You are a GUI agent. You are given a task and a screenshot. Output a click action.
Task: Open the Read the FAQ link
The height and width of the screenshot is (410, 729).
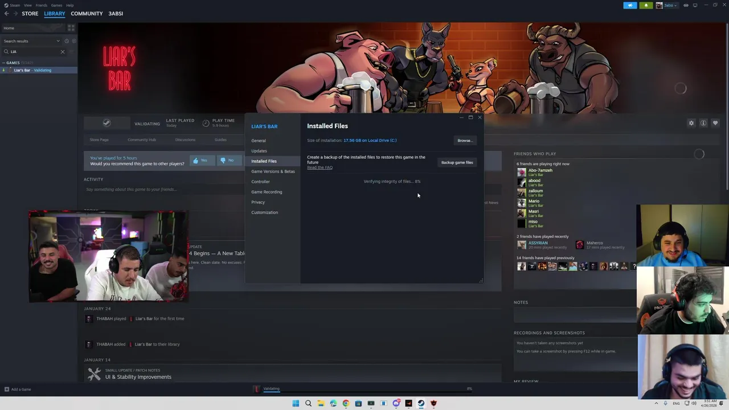320,167
